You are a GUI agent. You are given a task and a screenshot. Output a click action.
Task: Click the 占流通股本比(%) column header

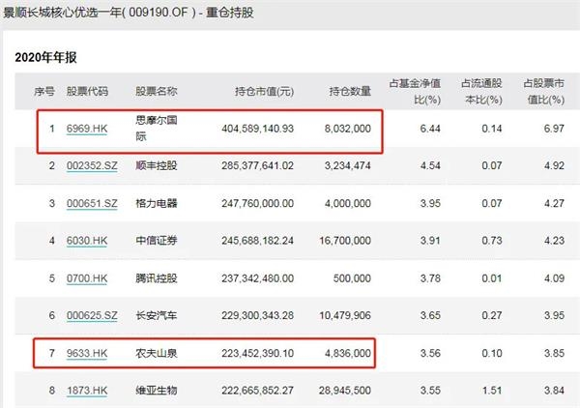[481, 92]
